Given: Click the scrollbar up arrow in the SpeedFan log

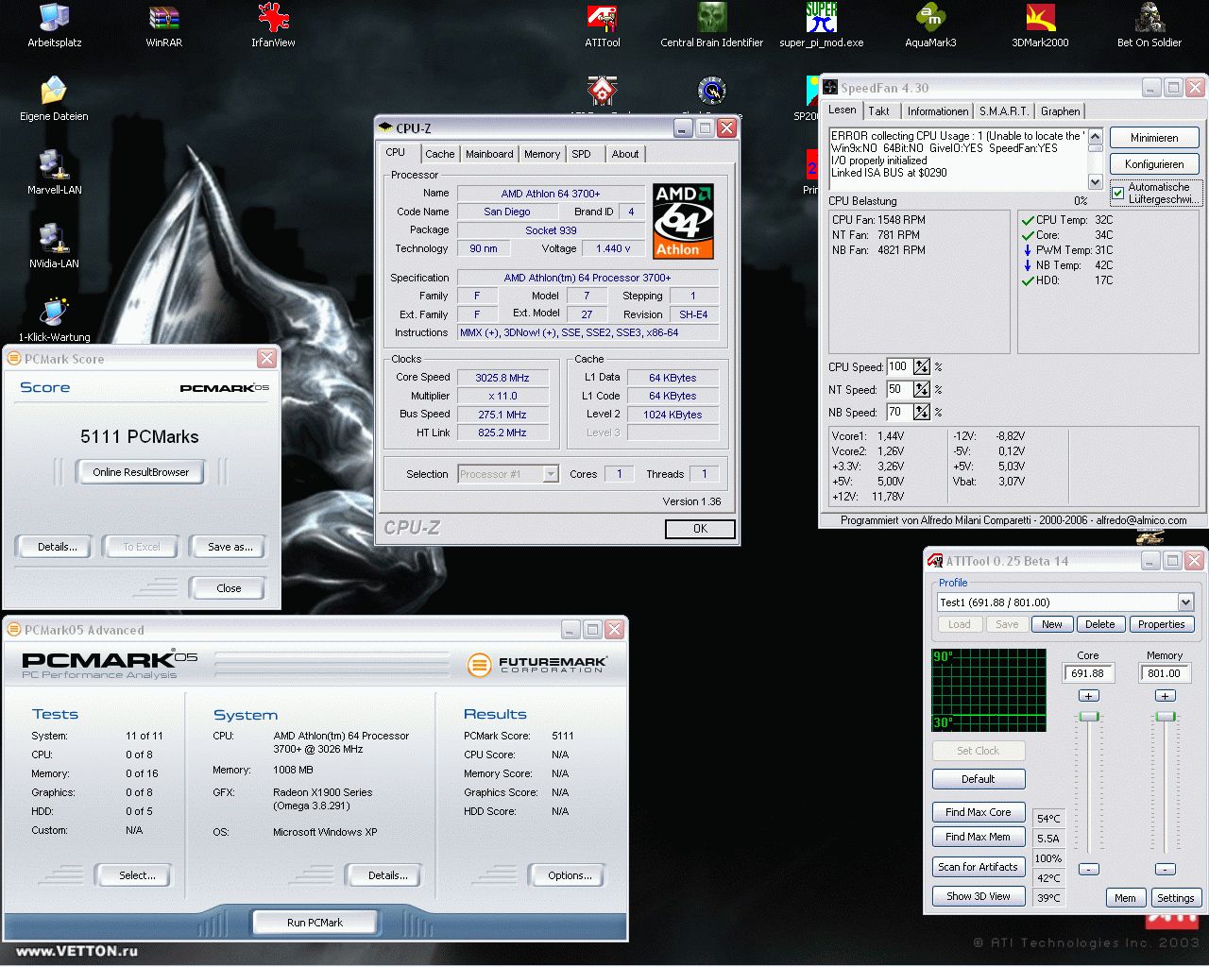Looking at the screenshot, I should [1095, 136].
